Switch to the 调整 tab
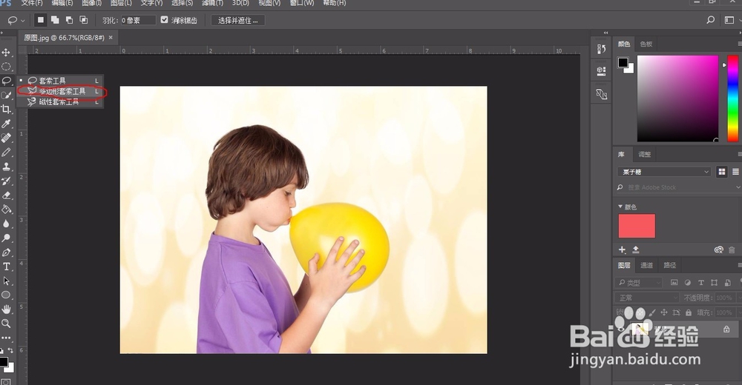Screen dimensions: 742x385 [645, 154]
